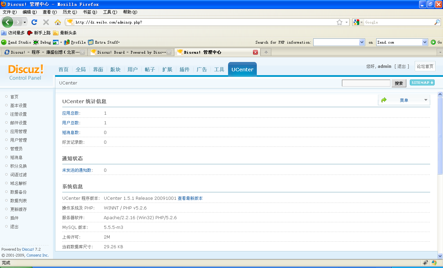Focus the Google search box
This screenshot has height=268, width=443.
(x=399, y=22)
